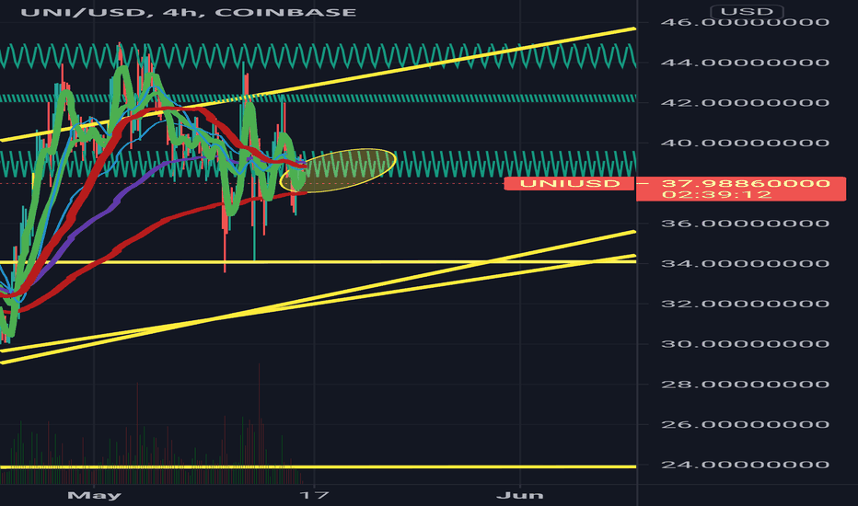858x506 pixels.
Task: Click current price 37.98860000 label
Action: click(x=746, y=183)
